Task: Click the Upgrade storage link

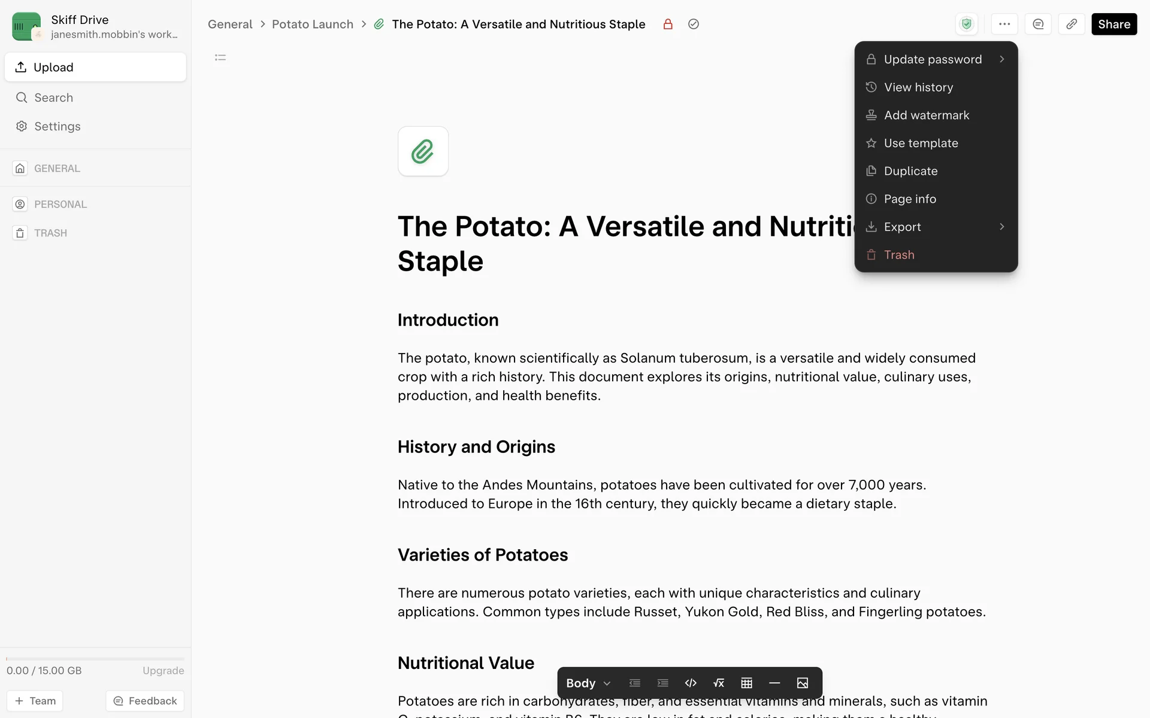Action: point(163,670)
